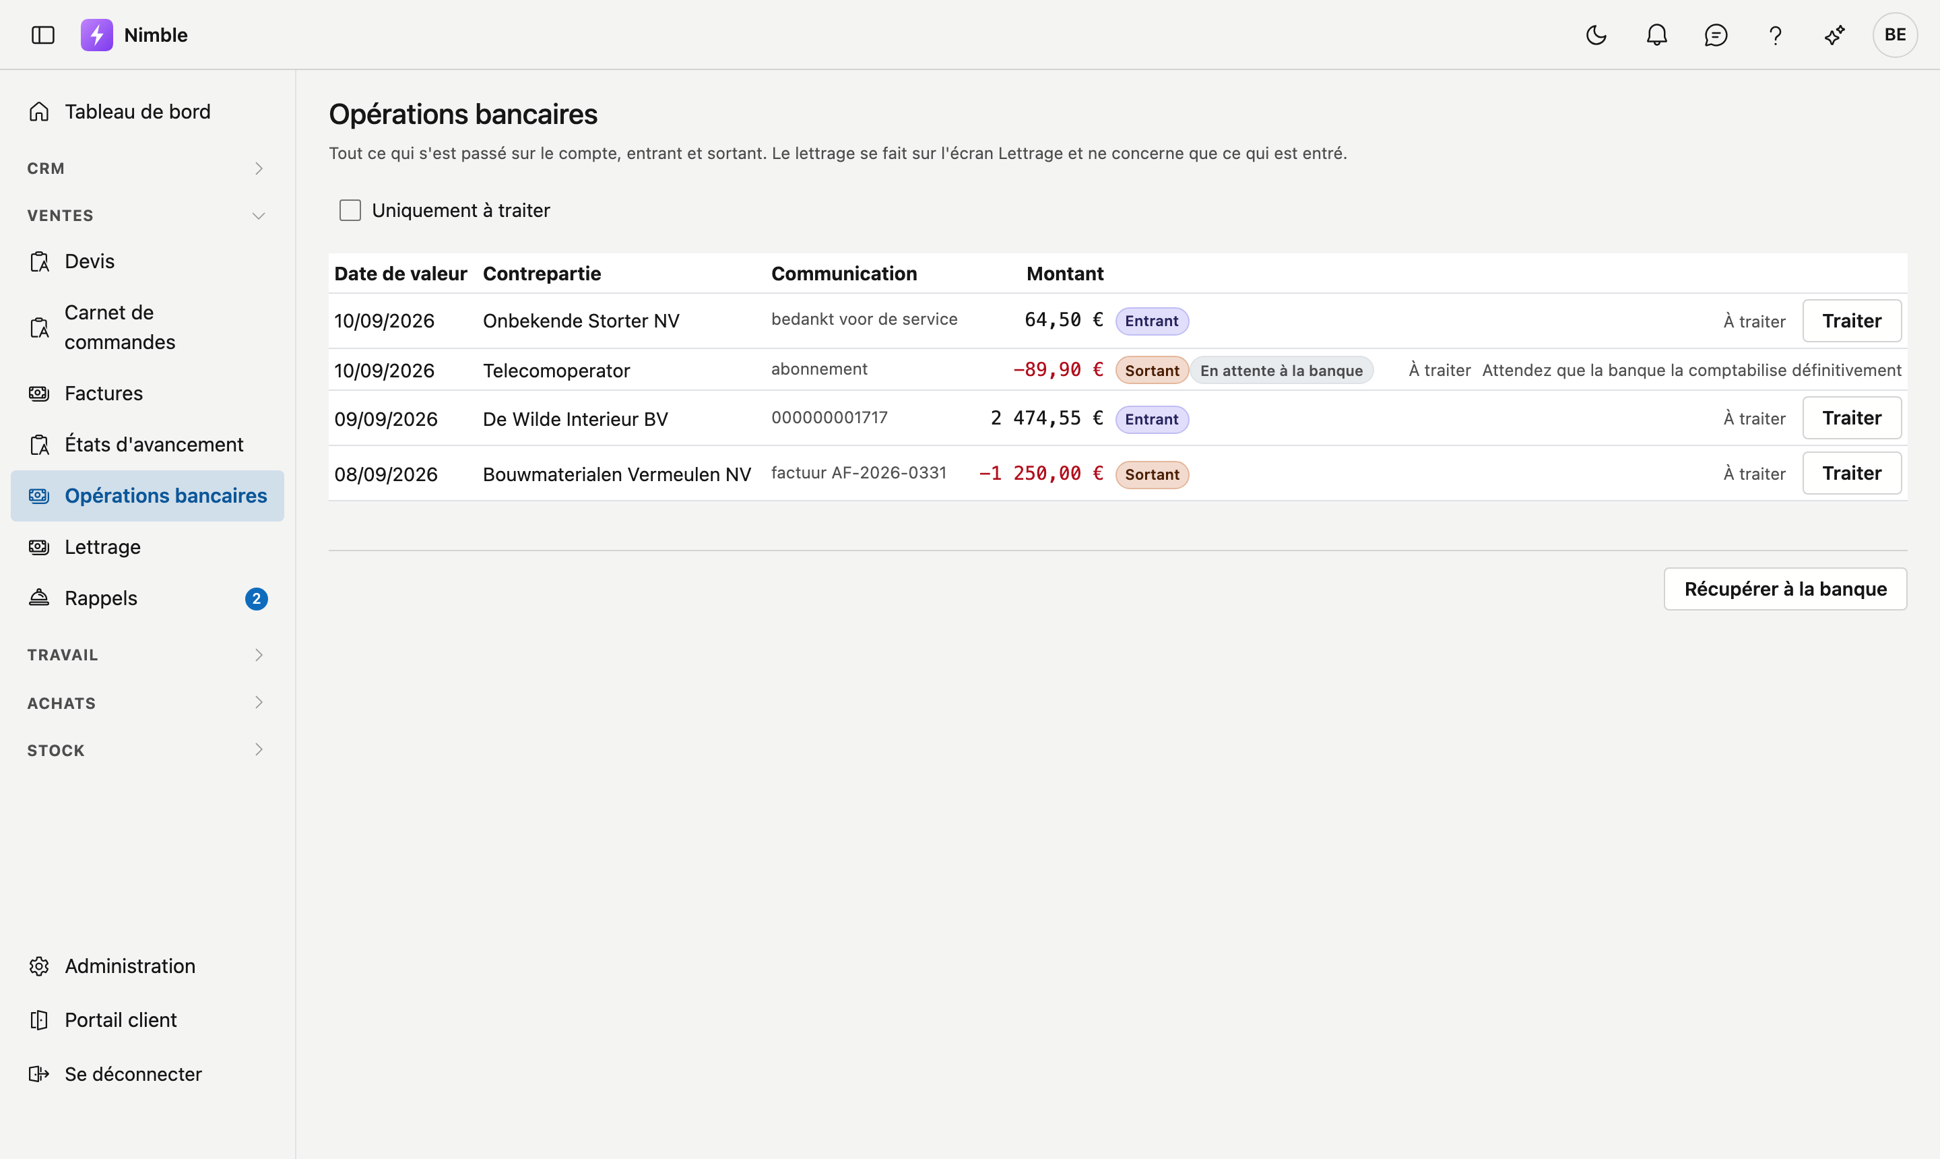Click the Entrant tag for Onbekende Storter
This screenshot has width=1940, height=1159.
point(1151,321)
